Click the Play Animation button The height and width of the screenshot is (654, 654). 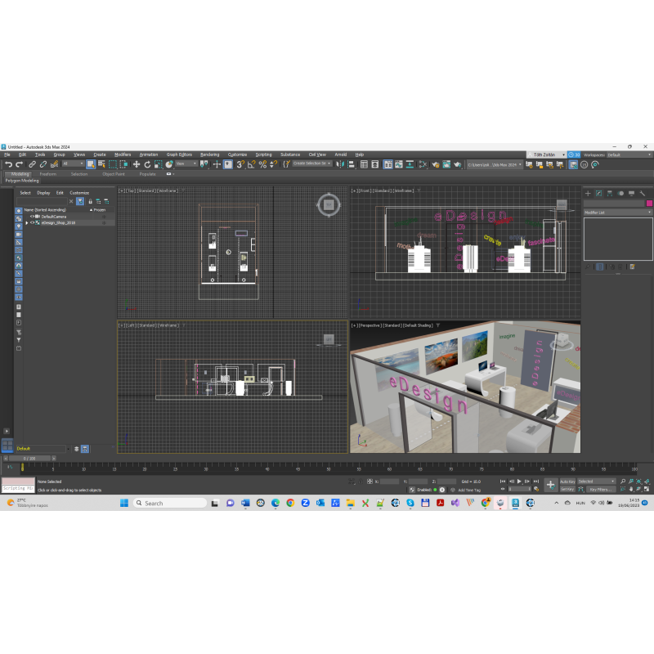[x=519, y=482]
